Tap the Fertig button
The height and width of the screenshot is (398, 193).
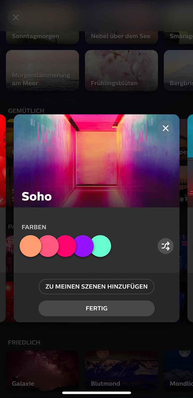pyautogui.click(x=96, y=308)
